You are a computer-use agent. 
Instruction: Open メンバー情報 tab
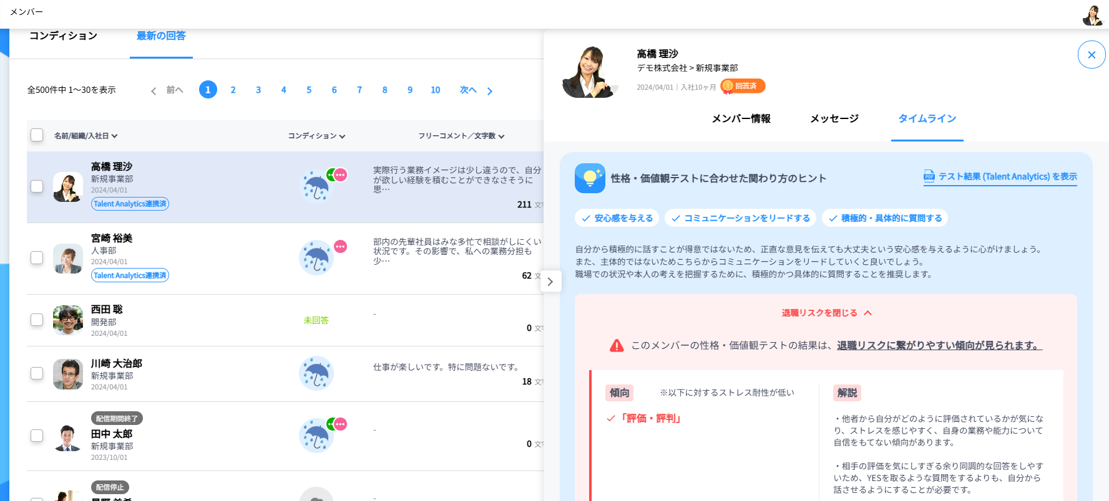741,118
